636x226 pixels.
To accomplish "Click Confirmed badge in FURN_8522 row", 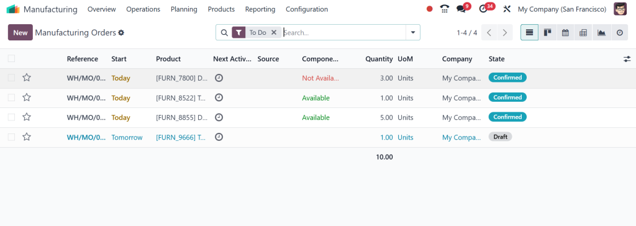I will (x=507, y=97).
